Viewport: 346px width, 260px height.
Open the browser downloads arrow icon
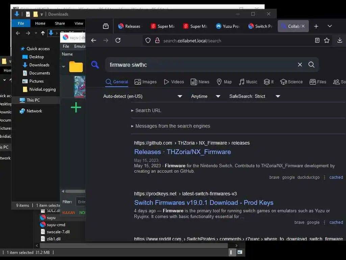point(340,41)
